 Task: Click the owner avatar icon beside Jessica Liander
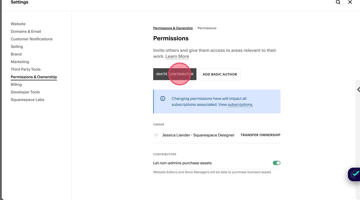156,135
